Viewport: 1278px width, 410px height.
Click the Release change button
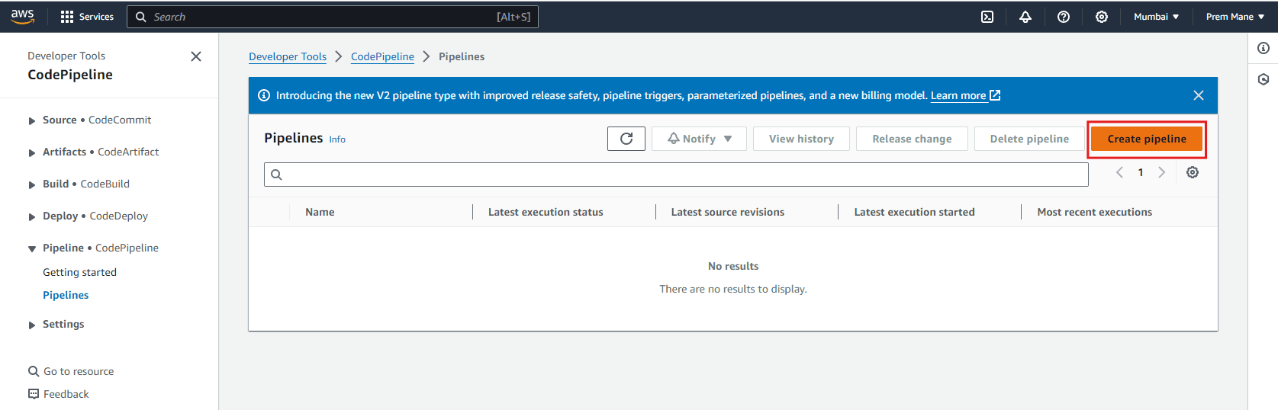point(912,139)
